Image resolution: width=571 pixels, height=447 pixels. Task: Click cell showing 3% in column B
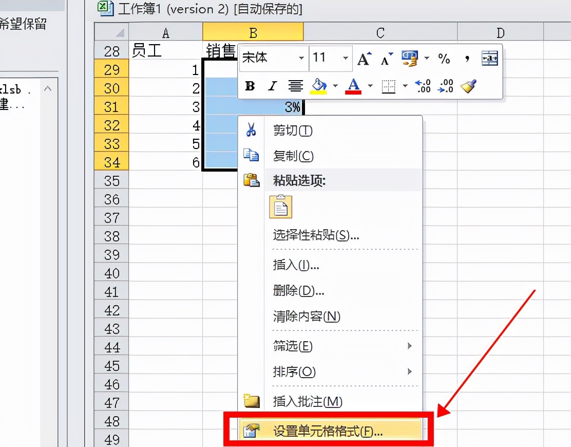pyautogui.click(x=253, y=106)
